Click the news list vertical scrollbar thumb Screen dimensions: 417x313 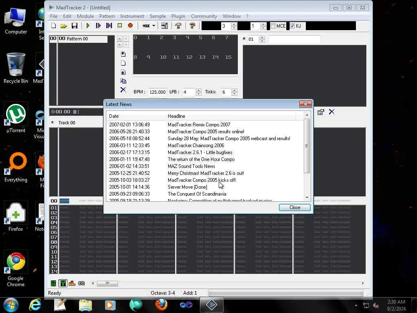coord(307,146)
